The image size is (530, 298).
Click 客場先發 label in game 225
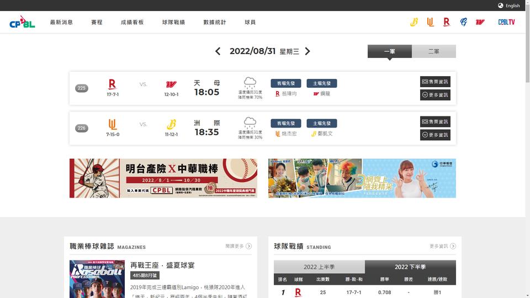coord(286,83)
